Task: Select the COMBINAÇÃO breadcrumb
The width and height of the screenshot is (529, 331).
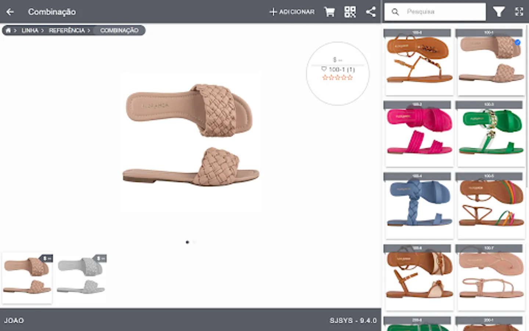Action: point(119,30)
